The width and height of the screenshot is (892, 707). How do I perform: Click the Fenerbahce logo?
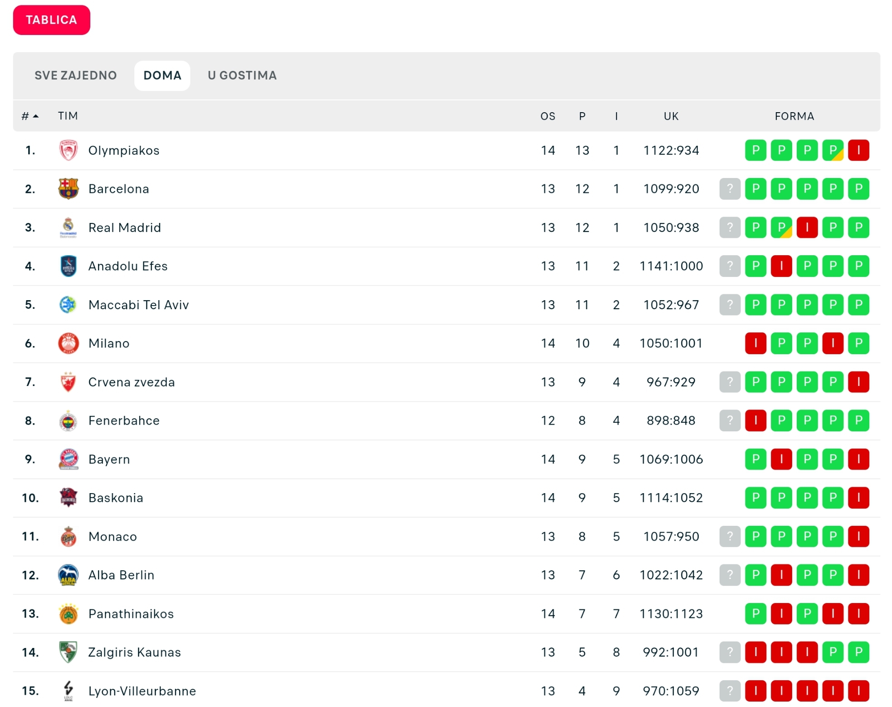[x=69, y=421]
